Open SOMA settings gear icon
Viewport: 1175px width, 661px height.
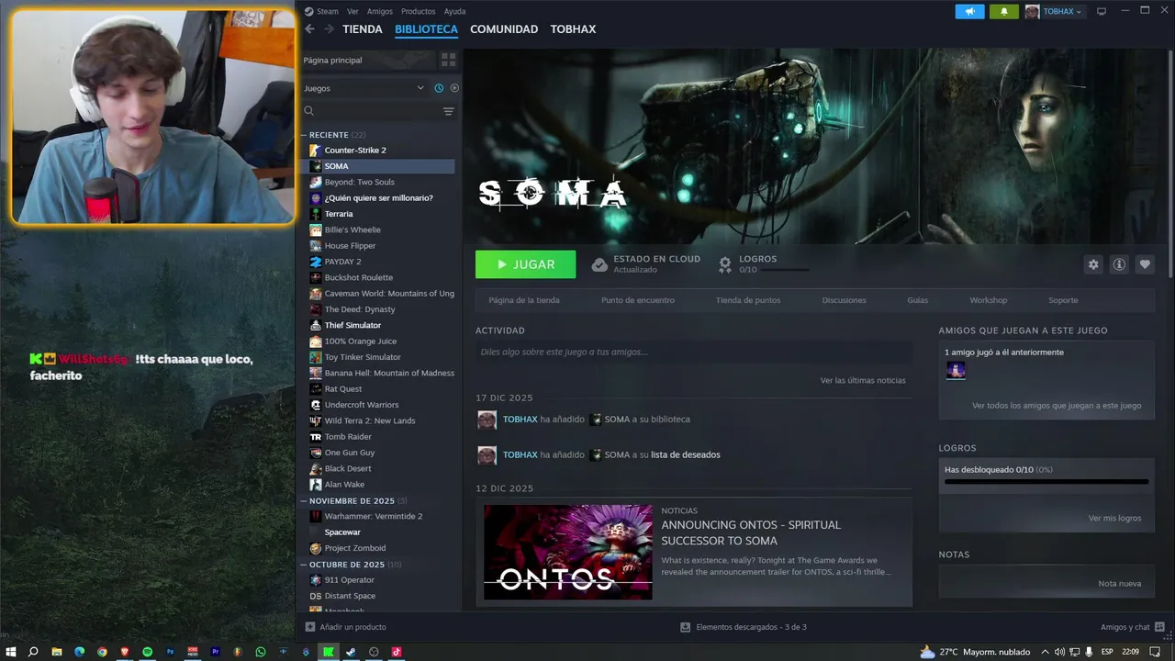coord(1093,264)
